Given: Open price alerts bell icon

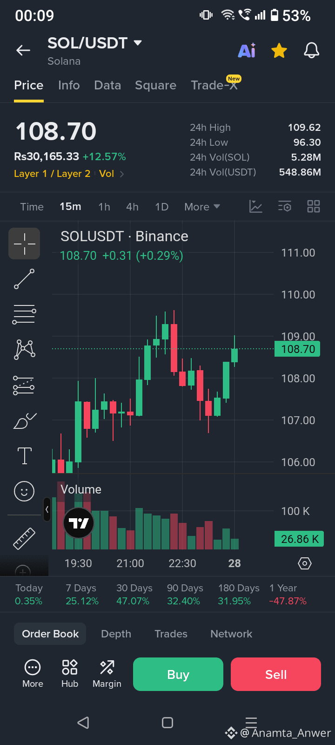Looking at the screenshot, I should (312, 50).
